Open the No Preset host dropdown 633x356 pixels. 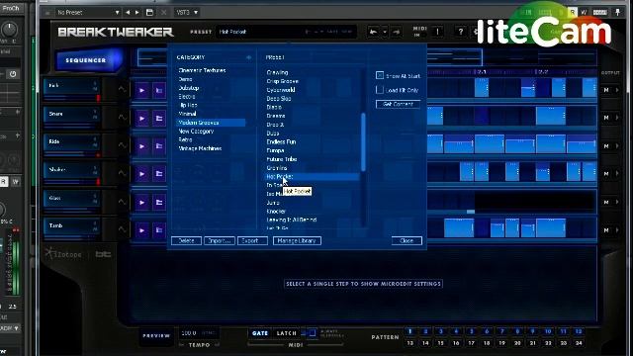click(88, 13)
